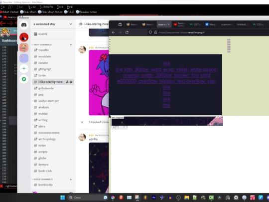Create channel with VOICE CHANNELS plus
This screenshot has width=269, height=202.
pos(71,180)
